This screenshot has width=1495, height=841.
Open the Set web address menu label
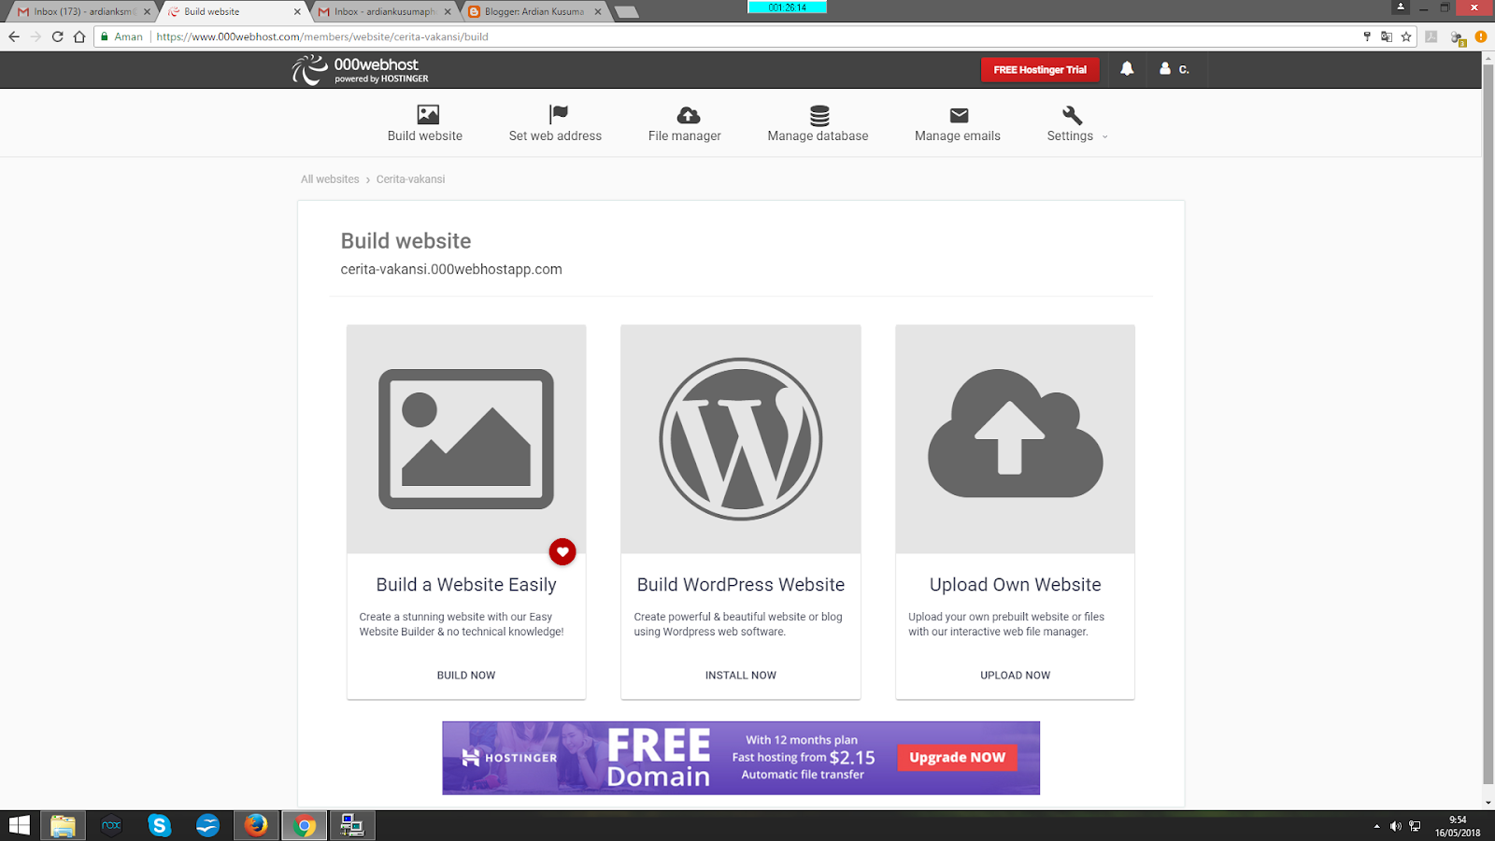click(x=555, y=136)
